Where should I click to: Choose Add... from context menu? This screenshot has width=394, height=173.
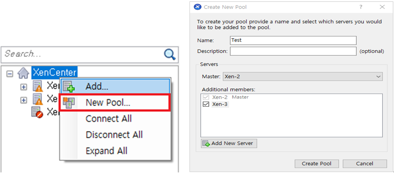click(115, 86)
